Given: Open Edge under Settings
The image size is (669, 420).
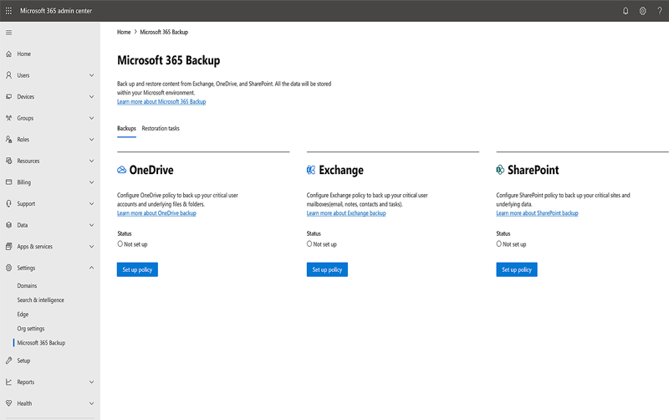Looking at the screenshot, I should click(x=23, y=314).
